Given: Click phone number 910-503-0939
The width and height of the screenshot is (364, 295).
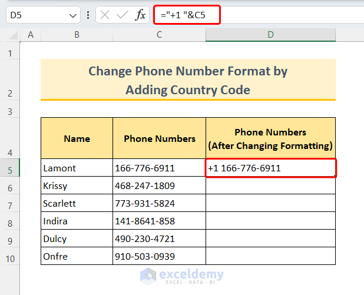Looking at the screenshot, I should coord(159,256).
